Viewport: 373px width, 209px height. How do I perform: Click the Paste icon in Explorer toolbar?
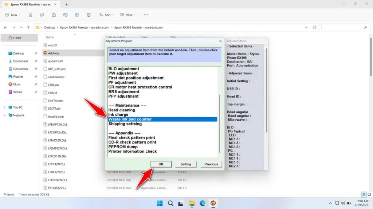(x=54, y=15)
